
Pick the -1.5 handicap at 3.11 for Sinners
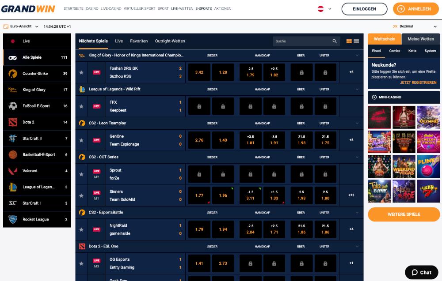coord(250,195)
